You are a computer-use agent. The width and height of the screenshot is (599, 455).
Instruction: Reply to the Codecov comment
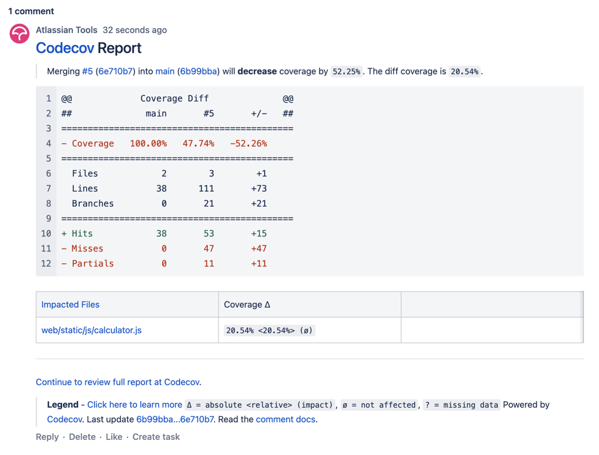pos(48,437)
